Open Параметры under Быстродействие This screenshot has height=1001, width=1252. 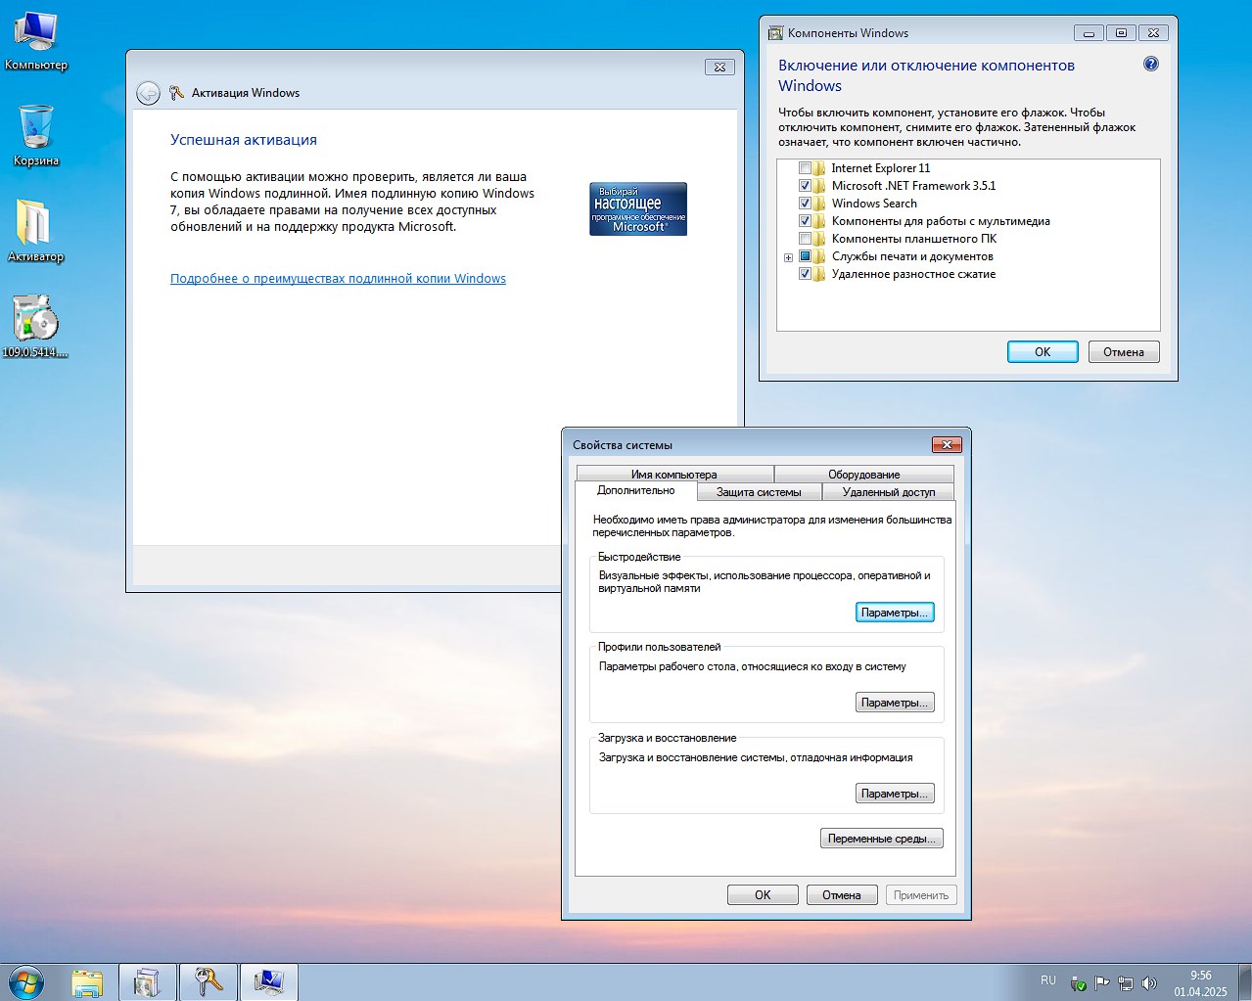pos(895,613)
